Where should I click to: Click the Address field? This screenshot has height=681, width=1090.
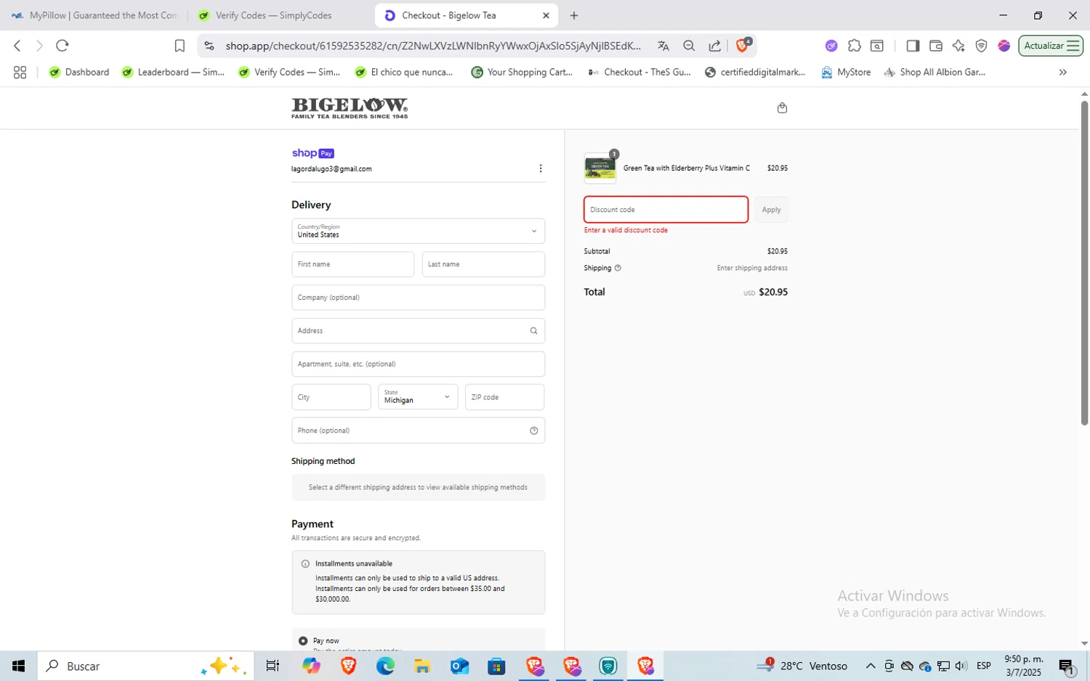[x=418, y=331]
